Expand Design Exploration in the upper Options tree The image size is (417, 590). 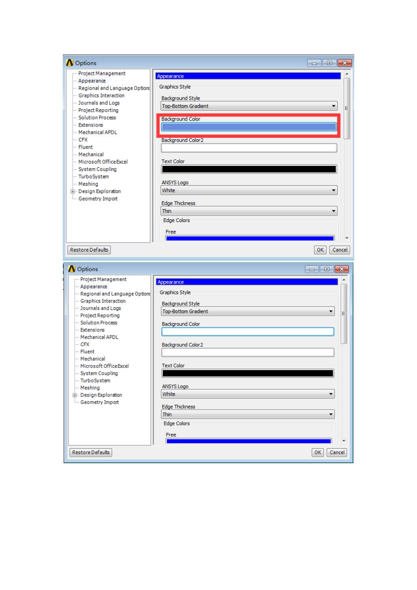73,191
